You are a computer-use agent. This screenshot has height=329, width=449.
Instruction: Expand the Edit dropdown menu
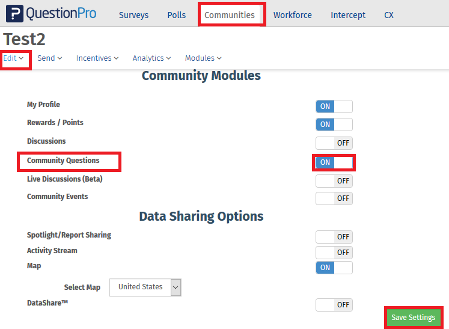pos(13,58)
